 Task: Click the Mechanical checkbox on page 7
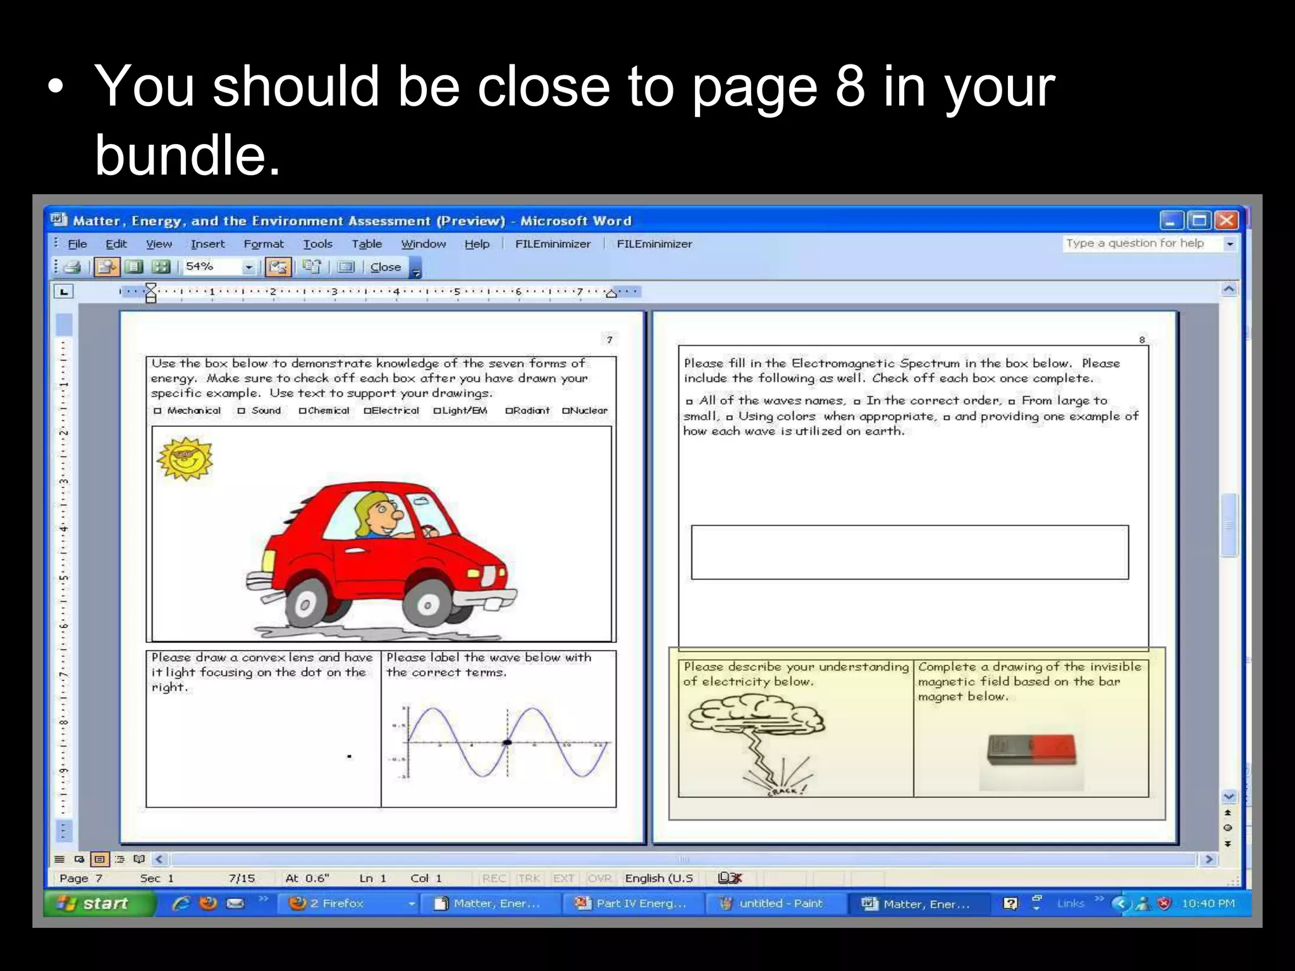click(157, 411)
